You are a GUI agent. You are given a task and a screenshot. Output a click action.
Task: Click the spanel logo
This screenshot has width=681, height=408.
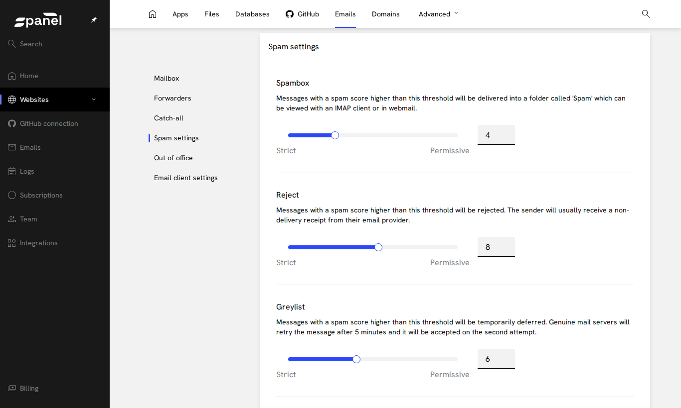(38, 20)
